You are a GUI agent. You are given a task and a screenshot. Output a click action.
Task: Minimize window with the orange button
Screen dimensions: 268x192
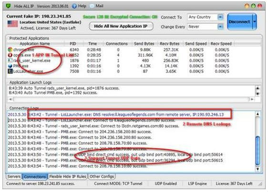point(247,6)
